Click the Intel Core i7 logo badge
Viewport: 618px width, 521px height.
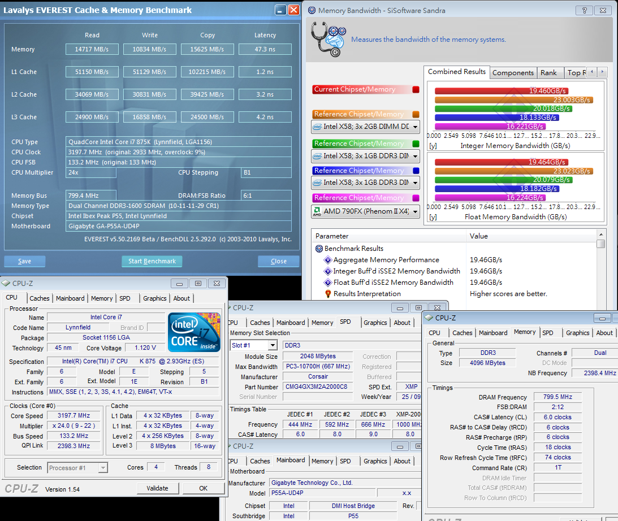pyautogui.click(x=194, y=332)
